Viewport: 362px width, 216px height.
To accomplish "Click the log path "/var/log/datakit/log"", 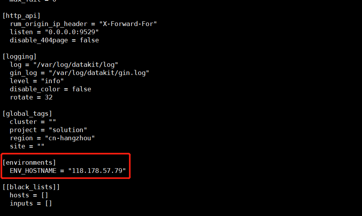I will coord(76,64).
